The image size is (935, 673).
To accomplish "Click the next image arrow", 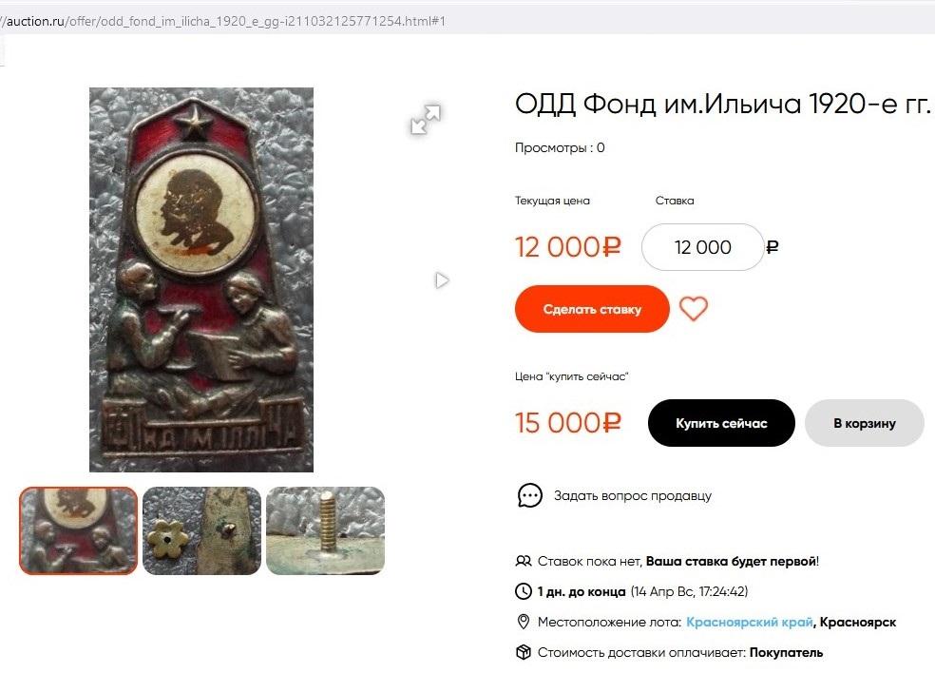I will 442,279.
